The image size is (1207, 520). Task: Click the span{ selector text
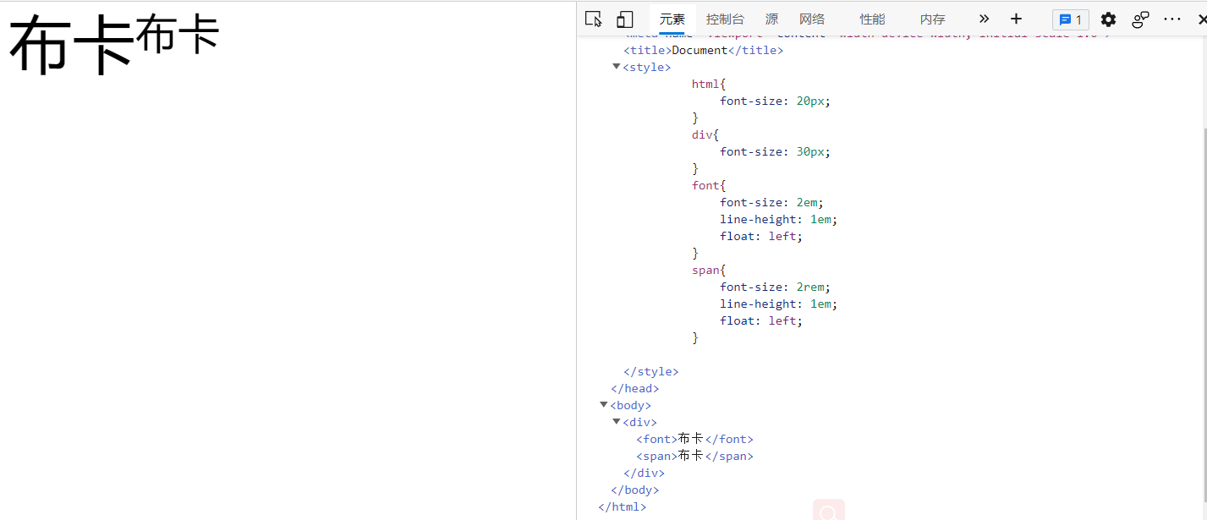[x=709, y=270]
